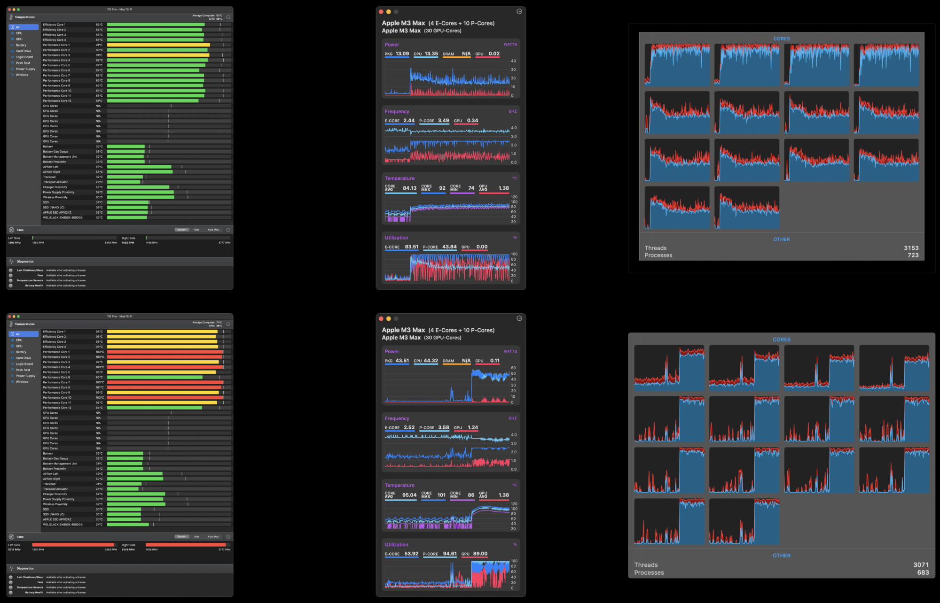
Task: Show Power Supply sensors in lower TG Pro sidebar
Action: (23, 376)
